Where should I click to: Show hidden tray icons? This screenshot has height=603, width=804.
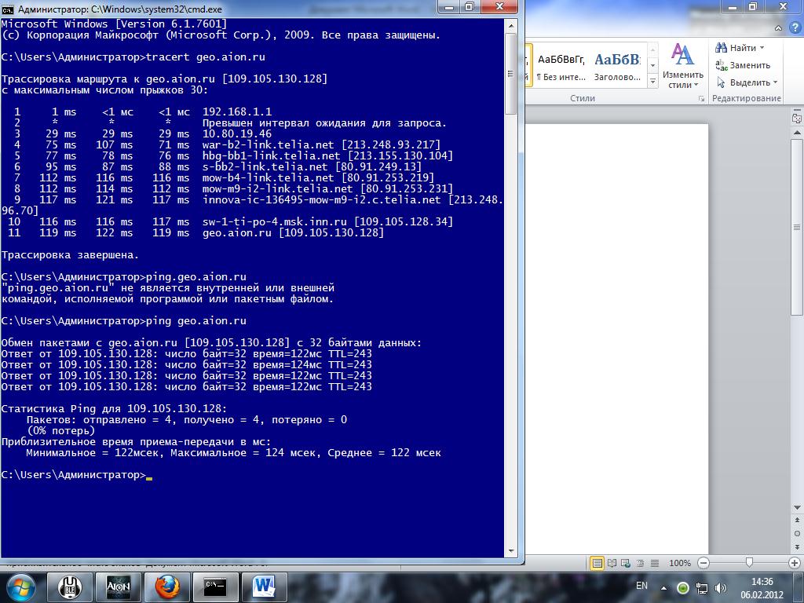tap(664, 588)
